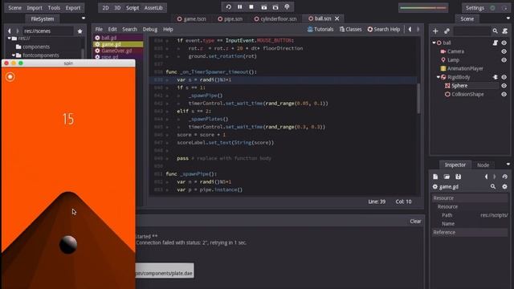Open the Import menu
Viewport: 514px width, 289px height.
pyautogui.click(x=35, y=8)
